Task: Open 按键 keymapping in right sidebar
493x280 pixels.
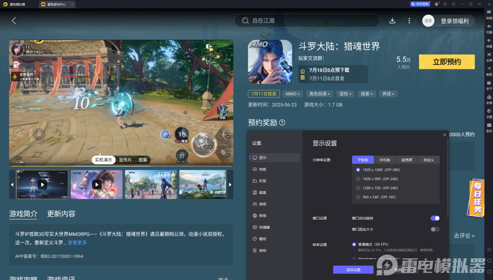Action: (x=489, y=14)
